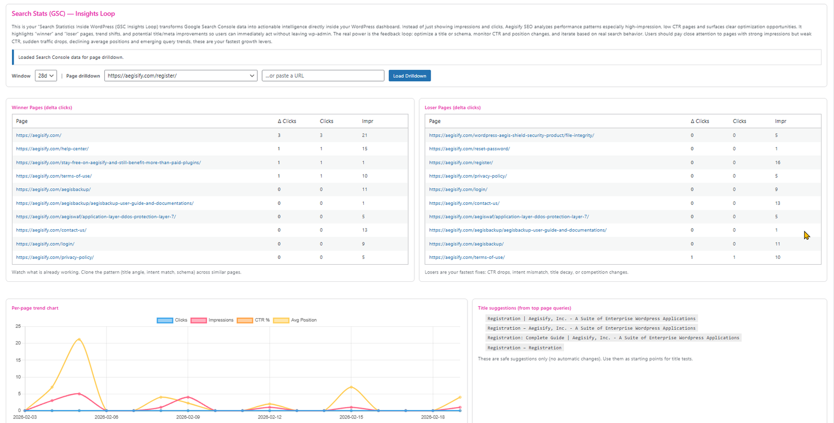The image size is (834, 423).
Task: Open aegiswaf DDoS protection link in Winner Pages
Action: 96,217
